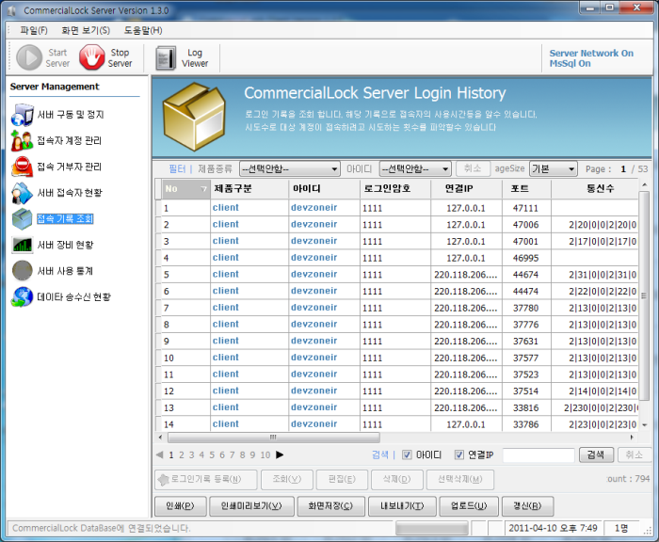Screen dimensions: 659x542
Task: Click the 서버 장비 현황 monitor icon
Action: click(22, 245)
